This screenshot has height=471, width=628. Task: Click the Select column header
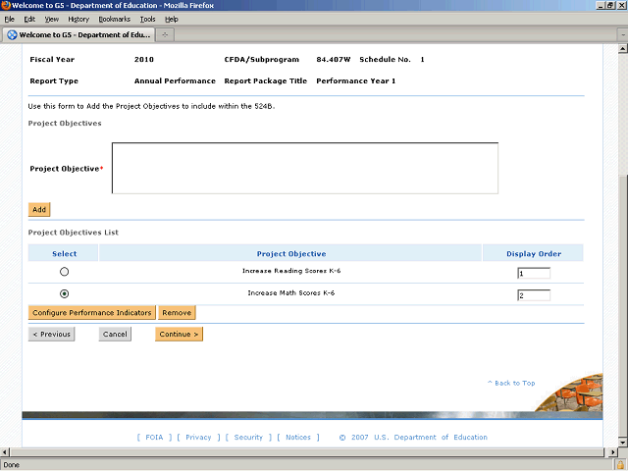tap(64, 253)
